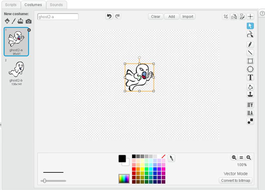Pick the cyan palette swatch
The width and height of the screenshot is (265, 190).
point(151,169)
